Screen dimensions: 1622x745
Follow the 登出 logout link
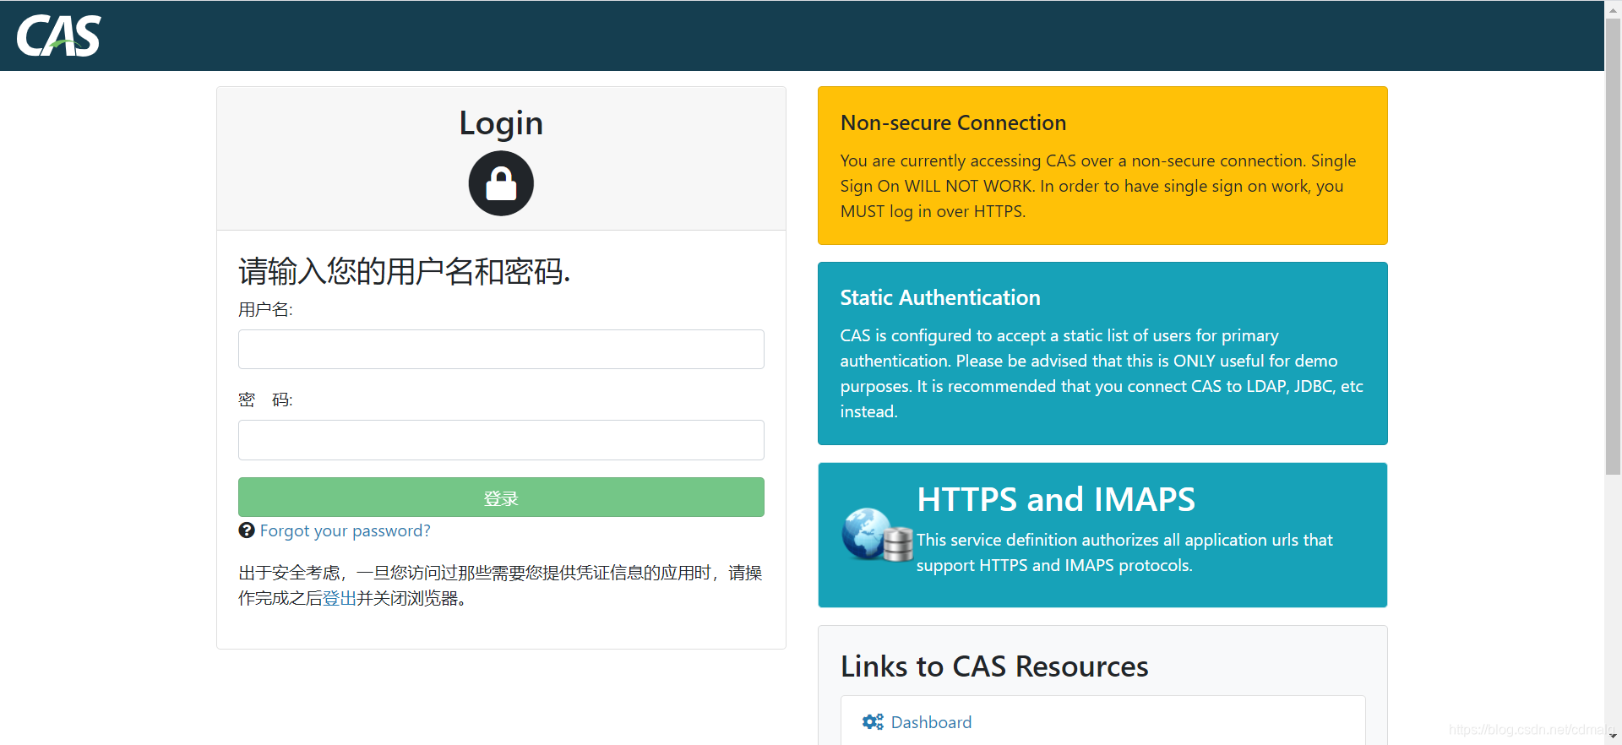tap(340, 598)
